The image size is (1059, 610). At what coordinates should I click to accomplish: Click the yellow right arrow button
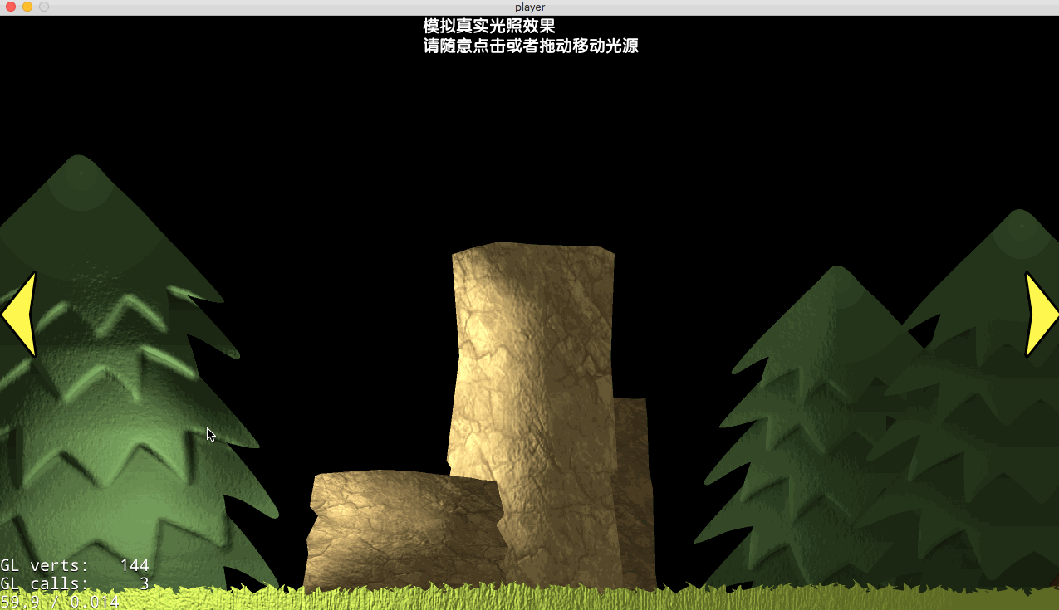point(1042,315)
